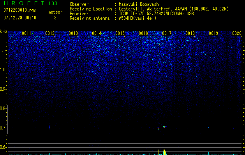Click time marker 0019
Image resolution: width=245 pixels, height=155 pixels.
coord(213,33)
